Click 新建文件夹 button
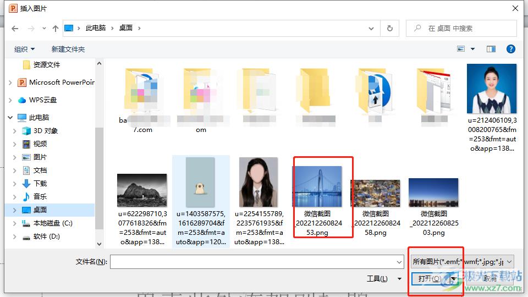Screen dimensions: 528x297 pyautogui.click(x=68, y=49)
